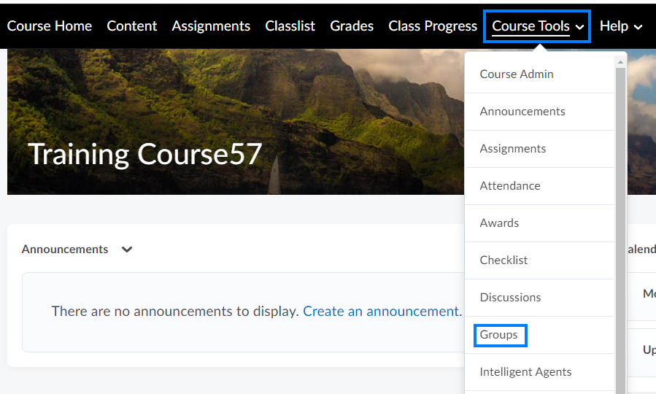
Task: Select Course Admin from the dropdown
Action: click(x=517, y=74)
